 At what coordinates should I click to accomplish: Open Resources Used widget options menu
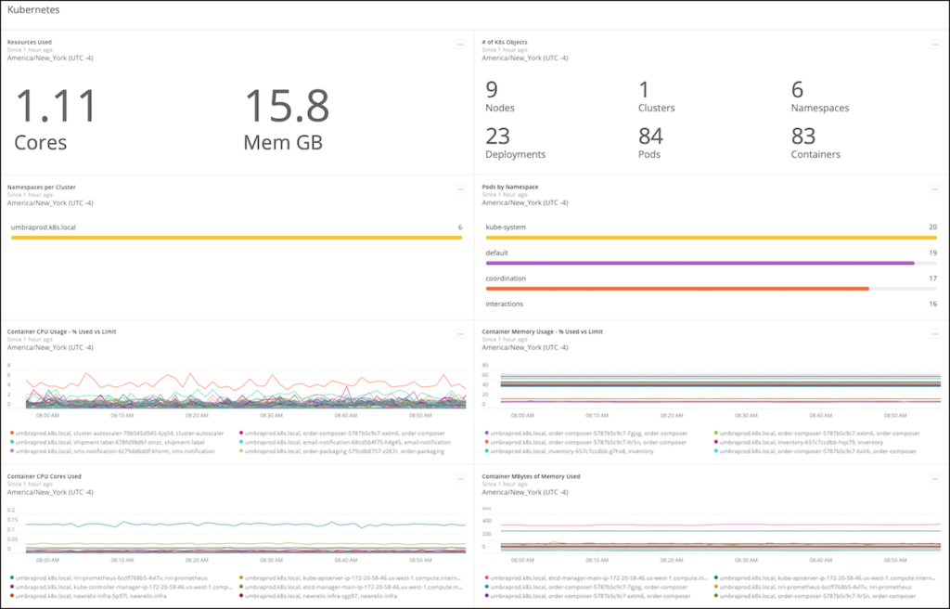click(459, 44)
